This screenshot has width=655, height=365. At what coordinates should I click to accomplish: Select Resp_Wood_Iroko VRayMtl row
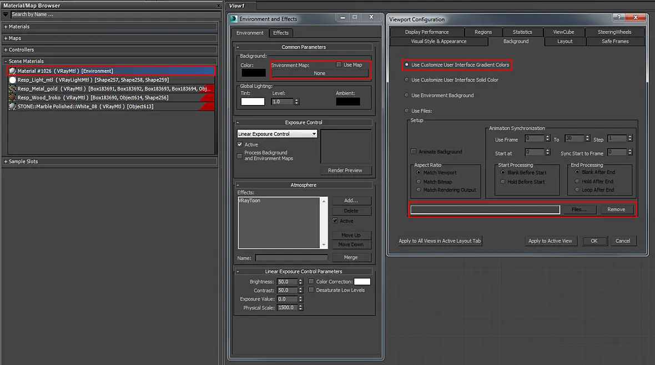click(111, 97)
